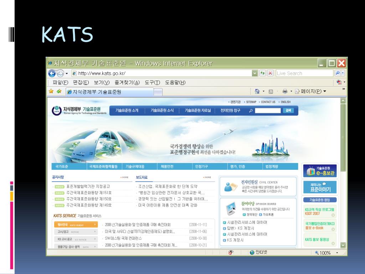365x274 pixels.
Task: Switch to the ENGLISH site link
Action: pos(286,102)
